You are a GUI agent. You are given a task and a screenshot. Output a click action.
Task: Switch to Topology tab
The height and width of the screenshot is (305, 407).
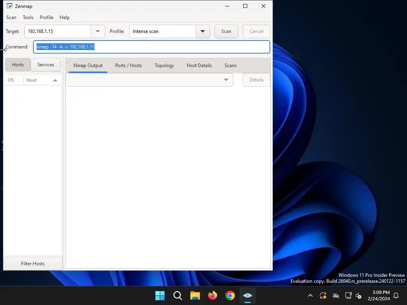pos(164,66)
